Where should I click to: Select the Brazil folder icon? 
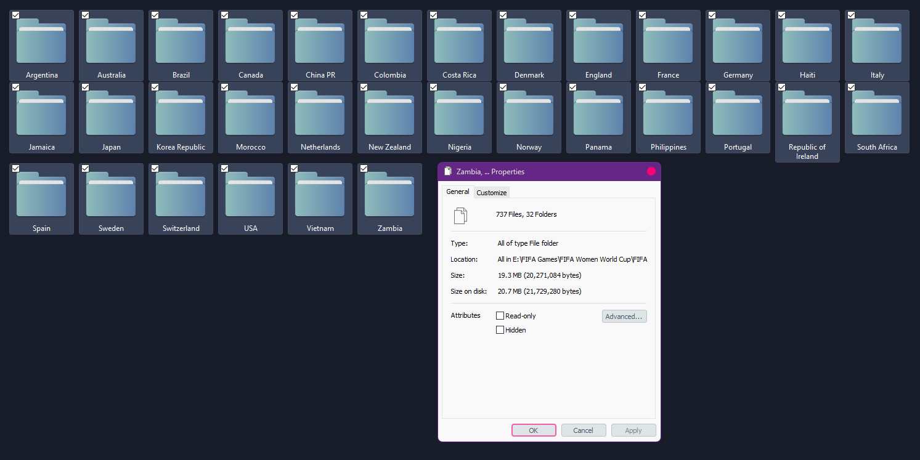click(x=181, y=41)
